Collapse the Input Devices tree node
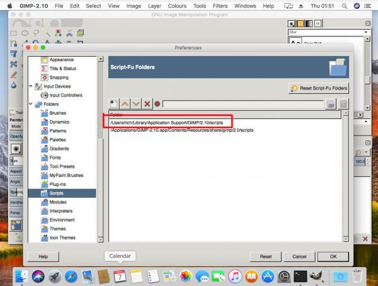Image resolution: width=378 pixels, height=286 pixels. (x=31, y=86)
